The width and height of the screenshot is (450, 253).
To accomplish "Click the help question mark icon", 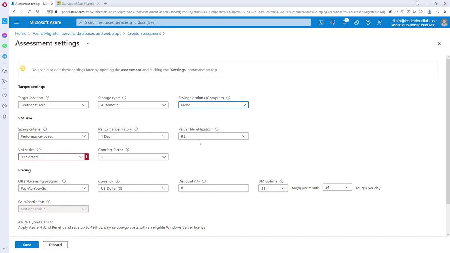I will click(368, 22).
